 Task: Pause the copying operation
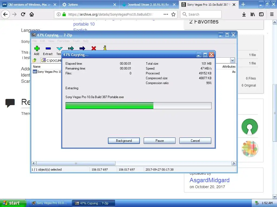160,141
